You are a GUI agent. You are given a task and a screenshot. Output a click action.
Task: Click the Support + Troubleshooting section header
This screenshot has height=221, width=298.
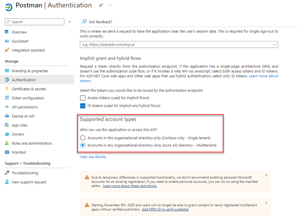click(x=27, y=163)
